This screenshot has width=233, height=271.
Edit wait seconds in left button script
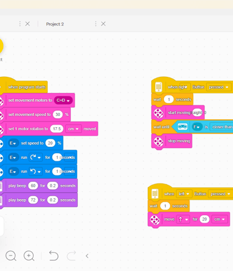point(165,206)
